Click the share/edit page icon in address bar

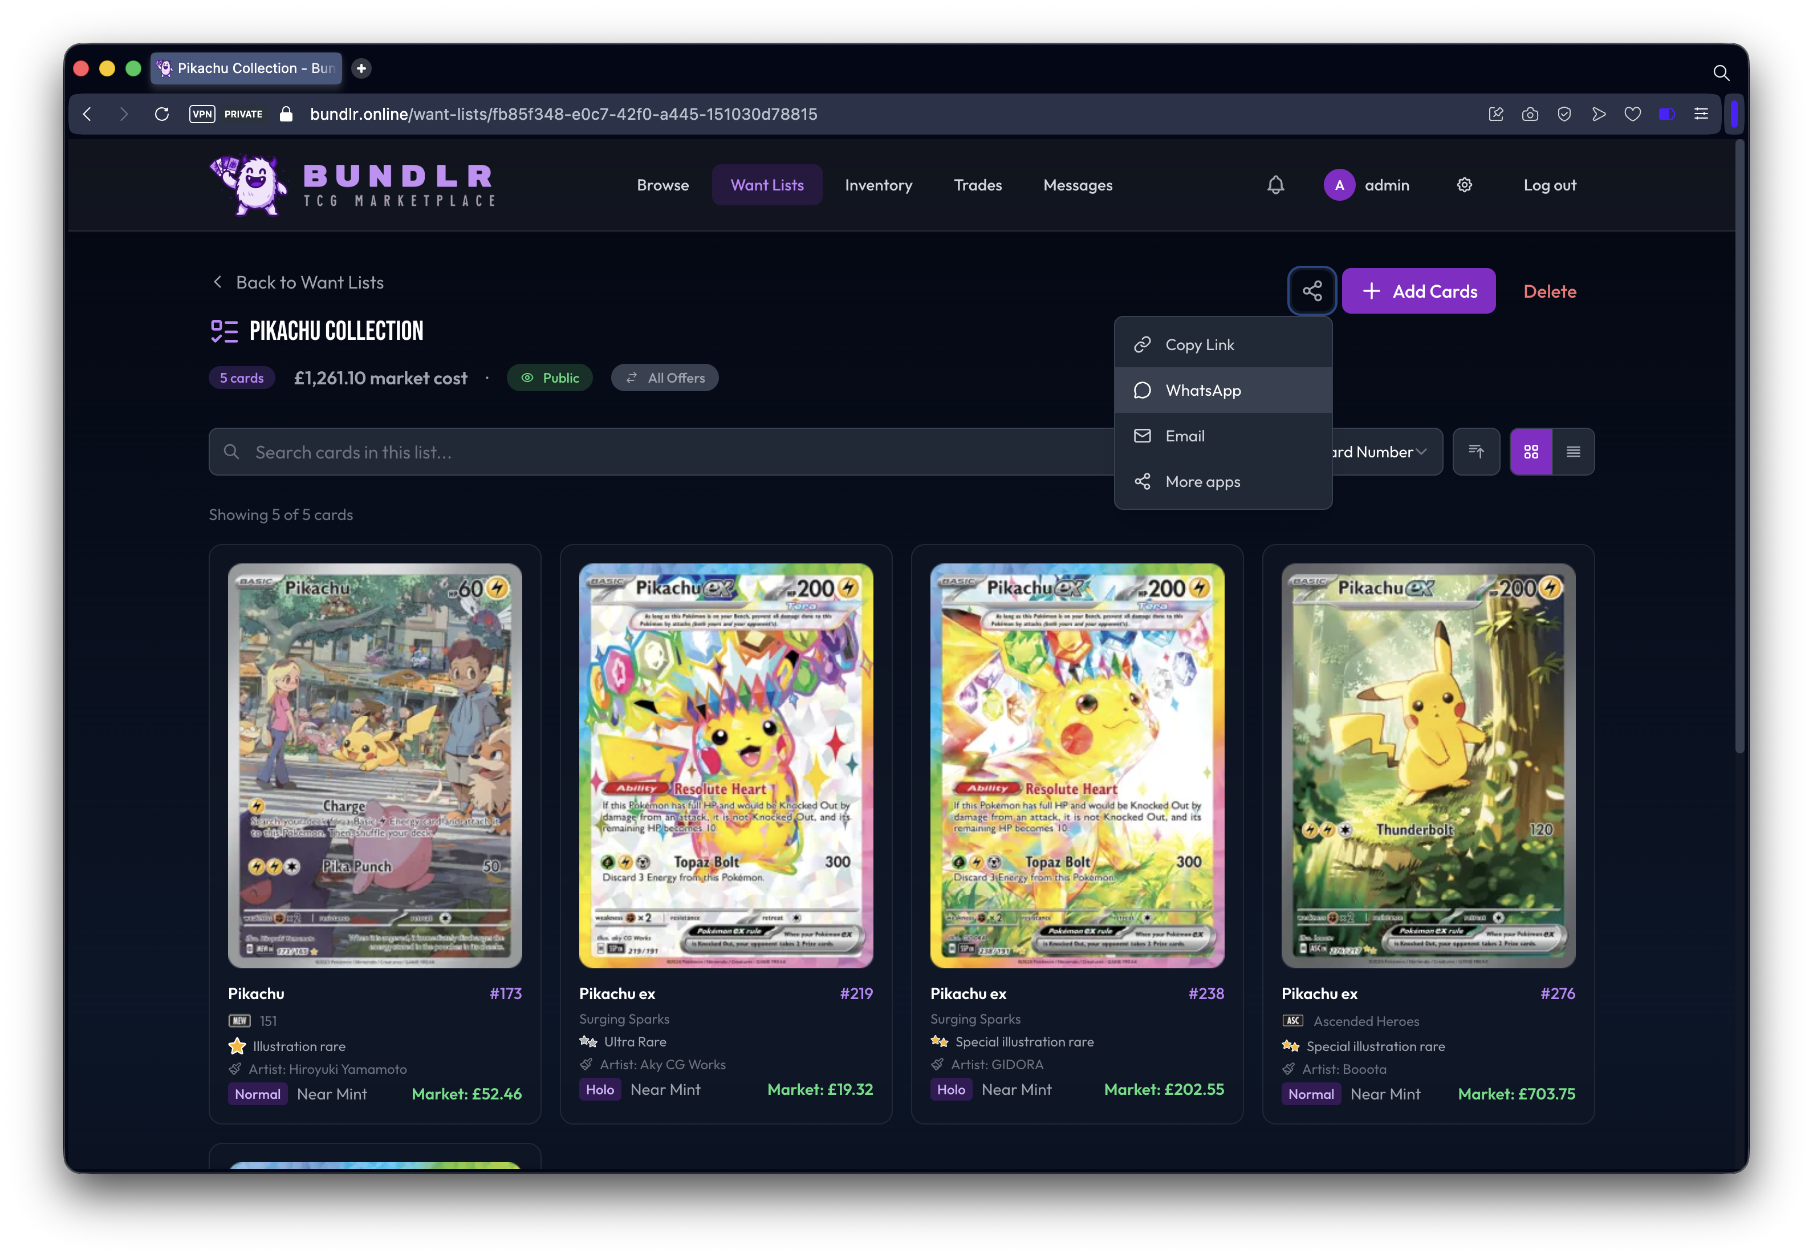click(1495, 114)
